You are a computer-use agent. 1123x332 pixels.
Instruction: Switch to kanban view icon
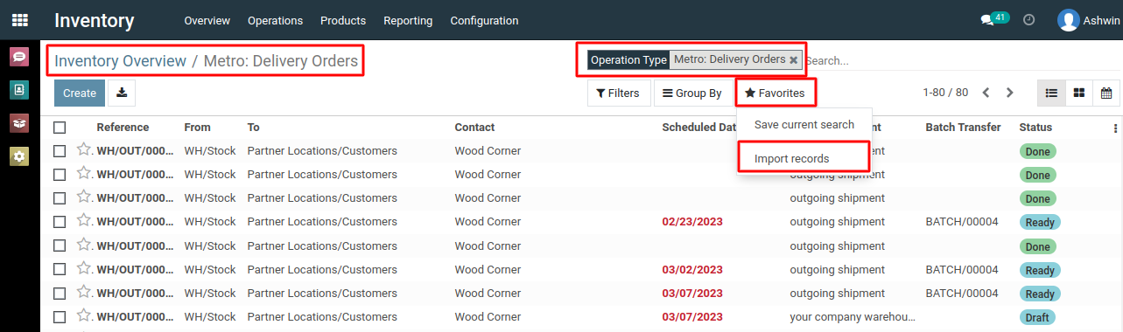1079,93
